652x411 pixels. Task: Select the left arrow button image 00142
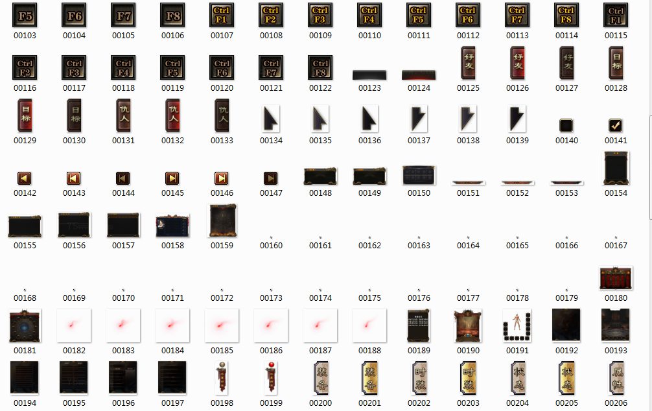click(x=25, y=178)
